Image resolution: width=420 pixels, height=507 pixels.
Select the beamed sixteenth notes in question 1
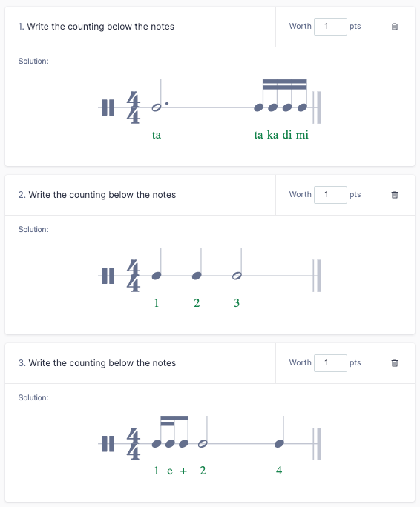tap(280, 96)
